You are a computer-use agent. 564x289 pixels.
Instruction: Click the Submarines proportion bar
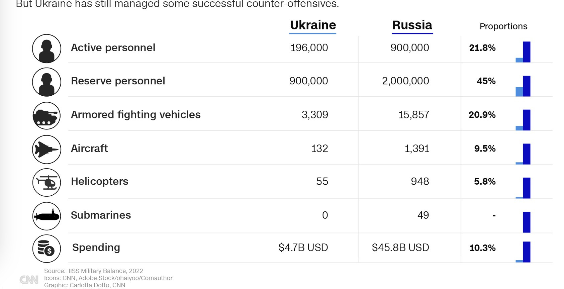[x=527, y=222]
